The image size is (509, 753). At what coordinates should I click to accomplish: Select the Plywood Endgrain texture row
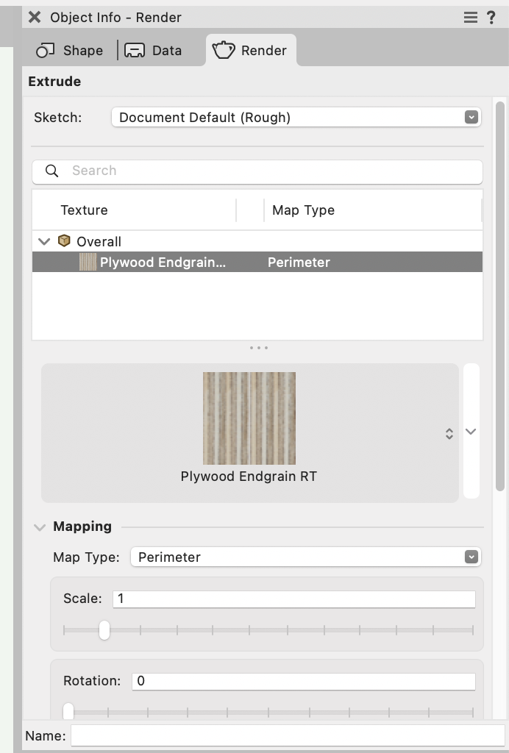coord(257,262)
